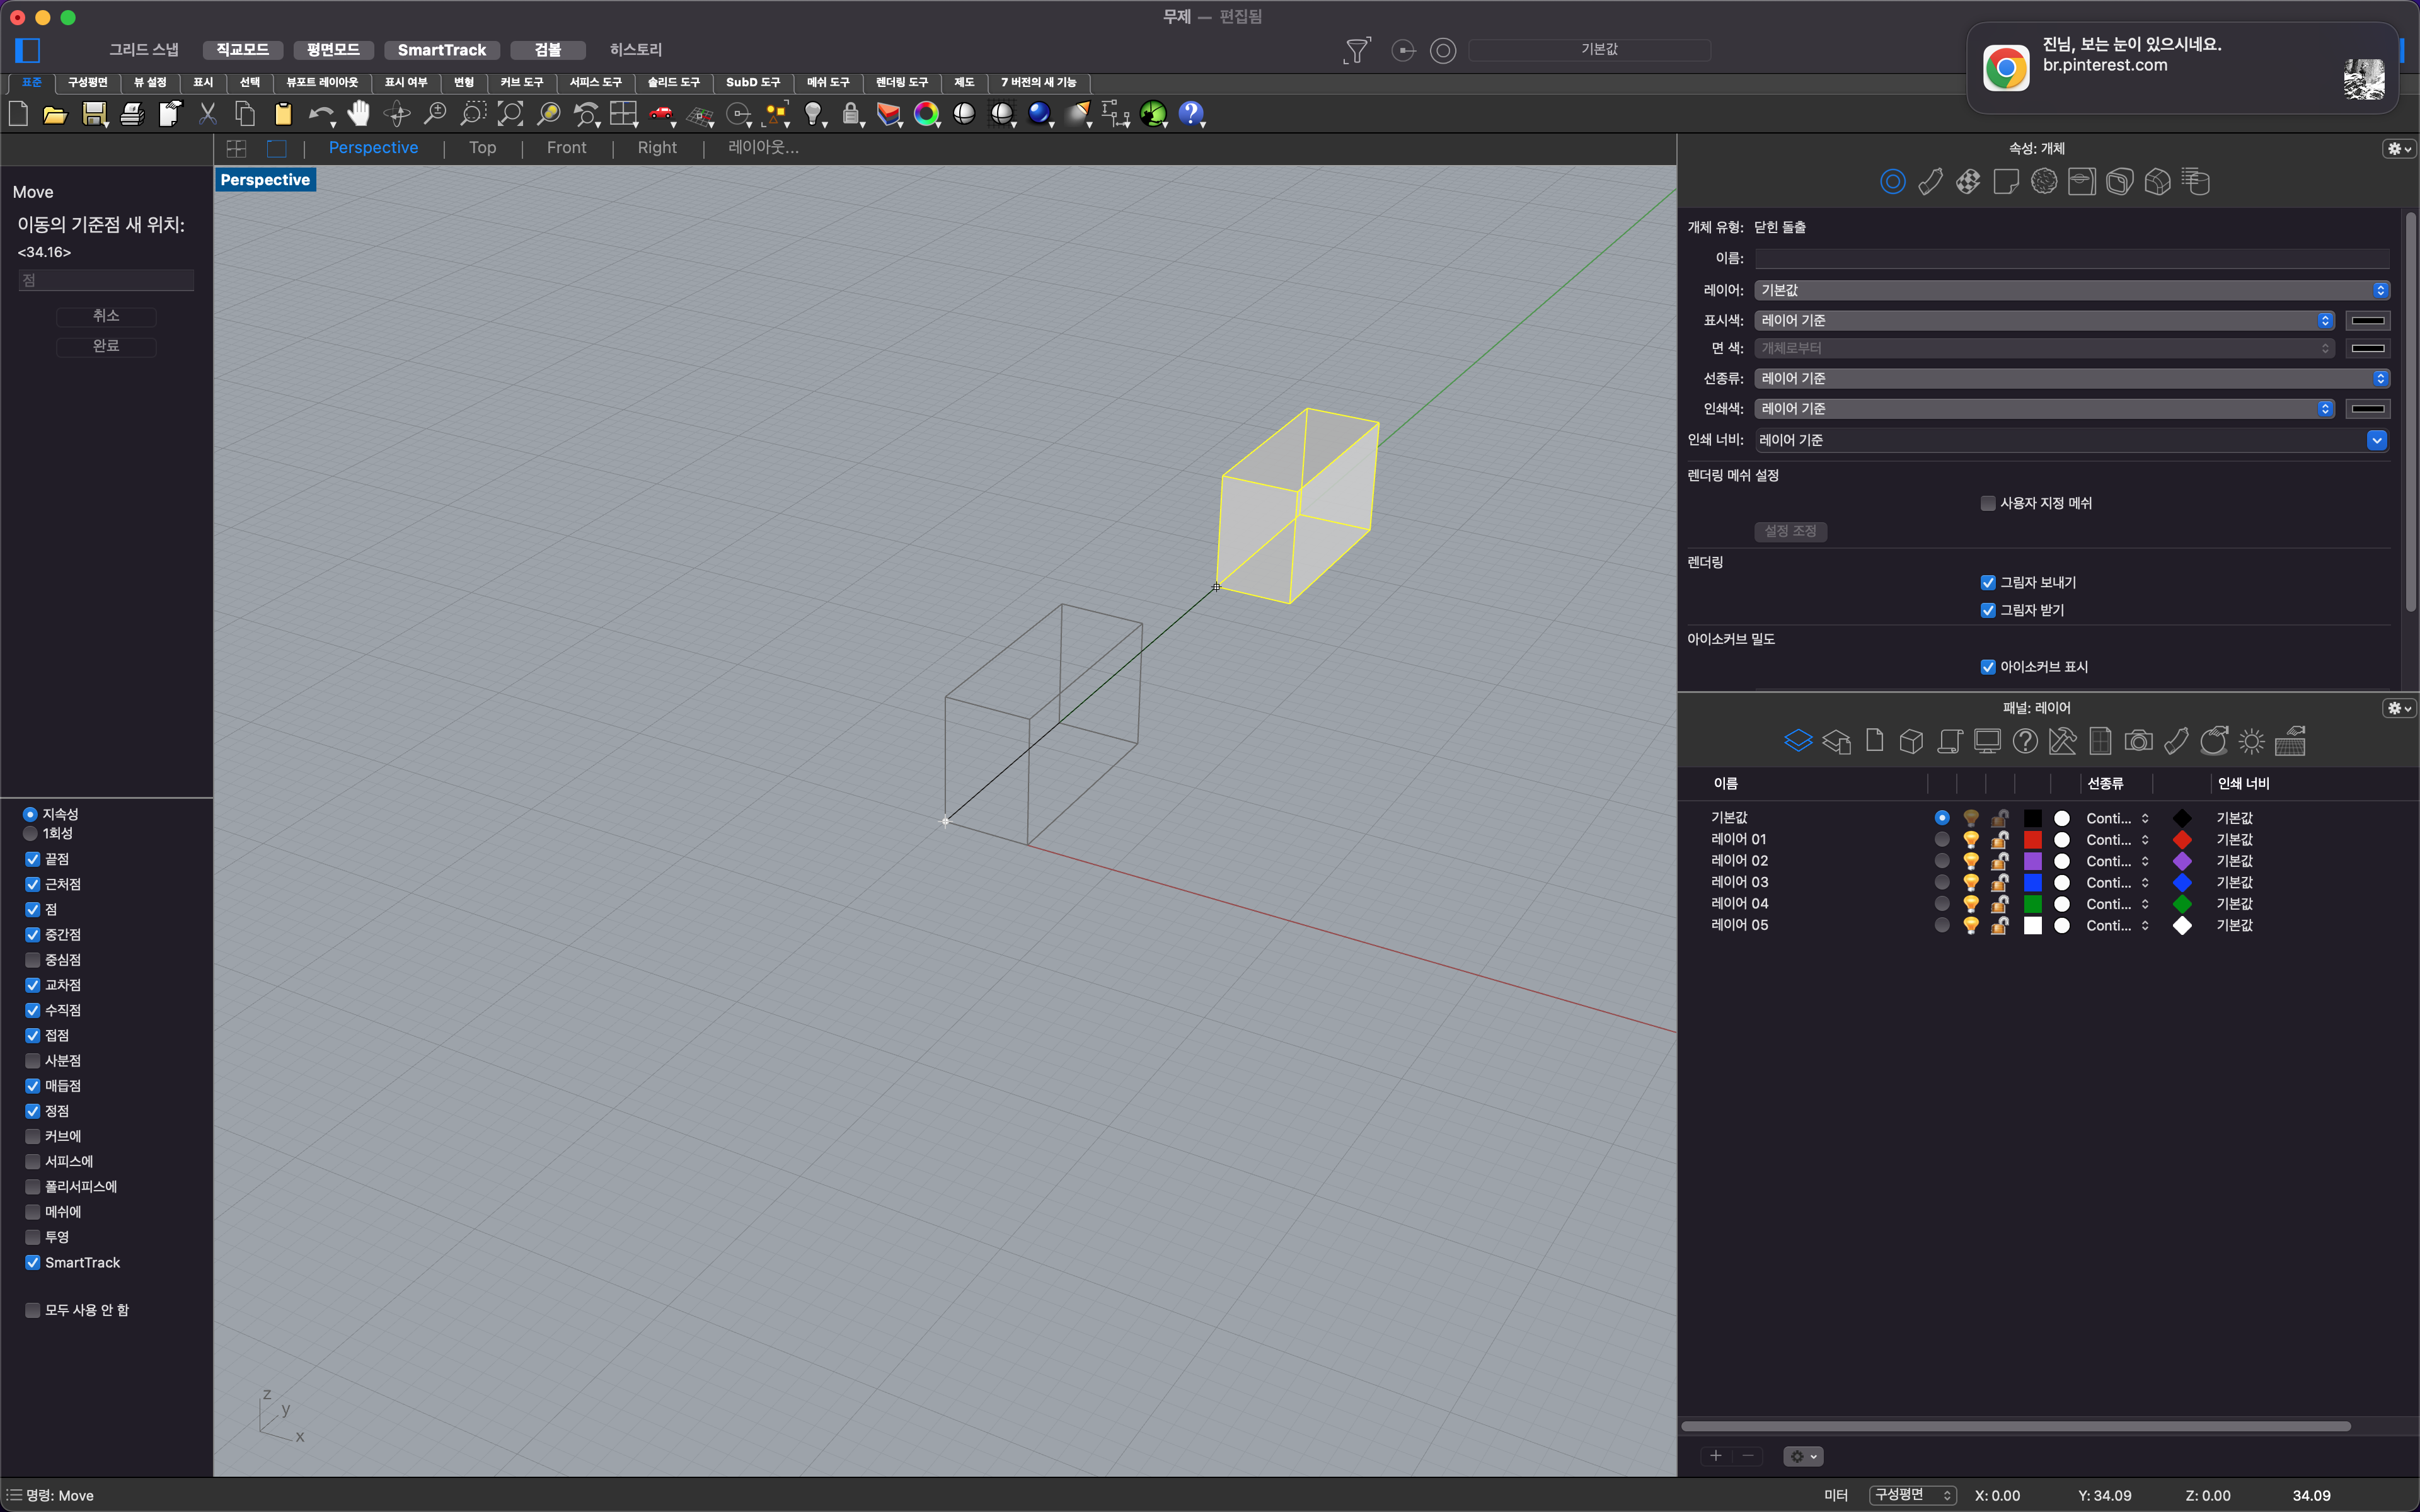Open the 구성평면 dropdown in status bar

pos(1912,1495)
